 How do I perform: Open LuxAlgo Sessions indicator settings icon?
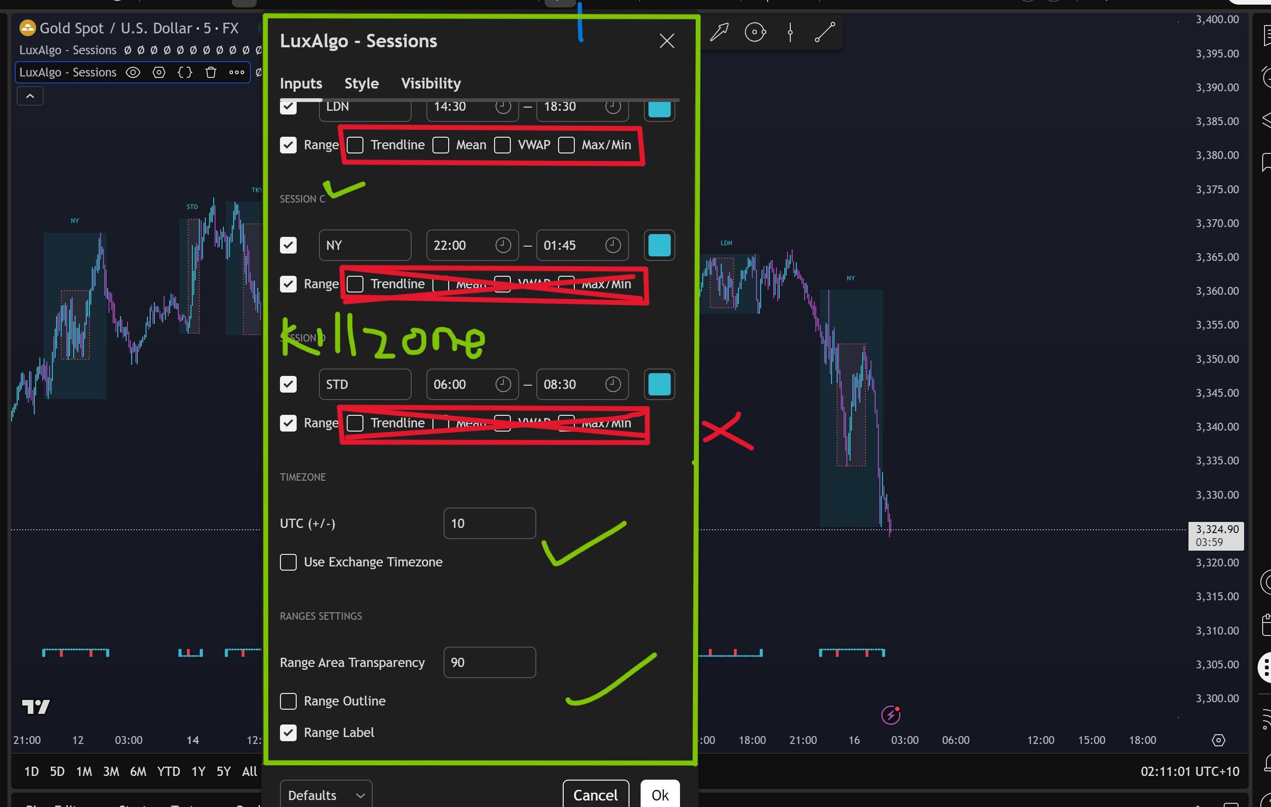(159, 72)
